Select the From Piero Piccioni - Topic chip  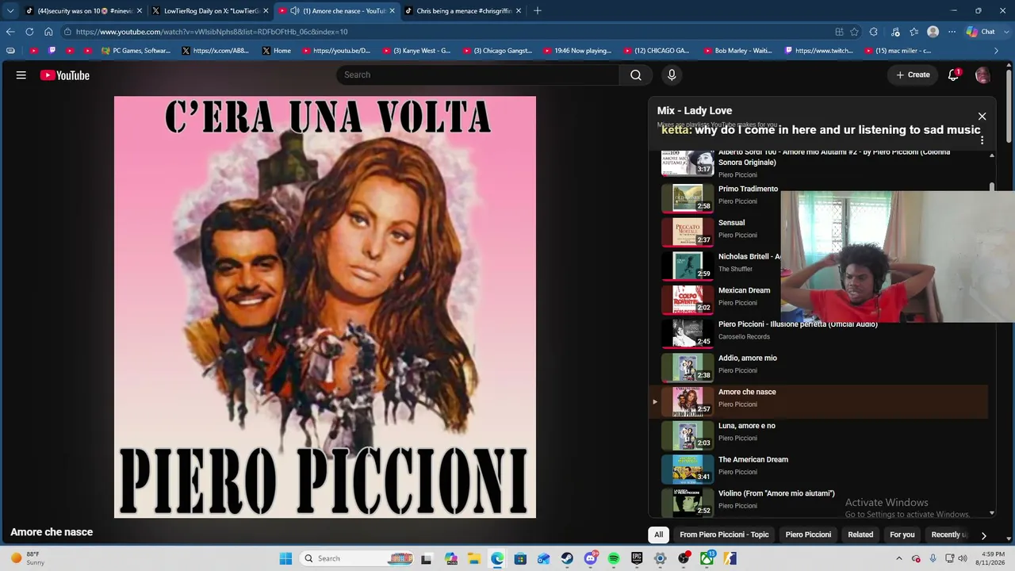(x=724, y=535)
